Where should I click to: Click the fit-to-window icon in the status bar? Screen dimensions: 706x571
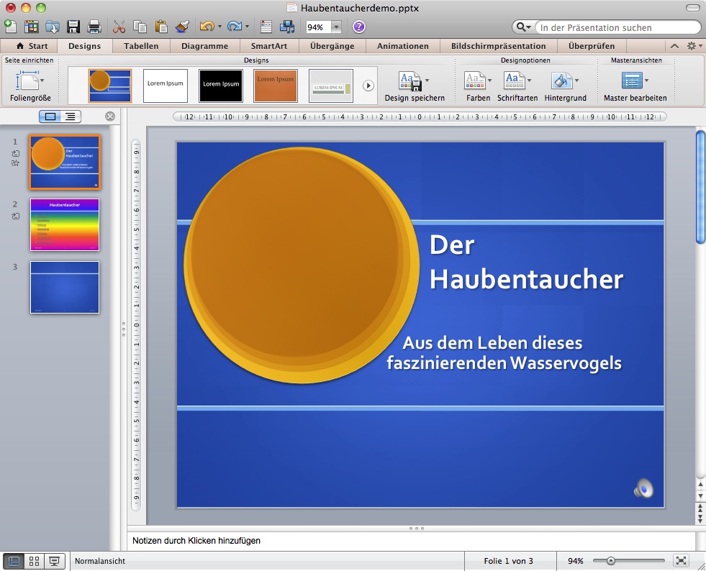(x=681, y=561)
